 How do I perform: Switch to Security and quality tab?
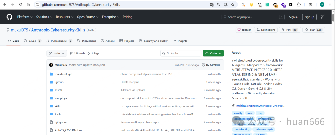tap(154, 41)
